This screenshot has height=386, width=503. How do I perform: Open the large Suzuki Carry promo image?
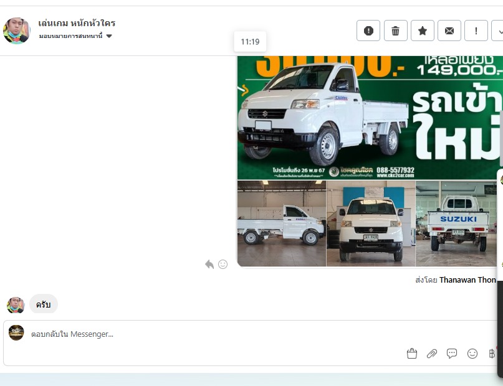point(370,118)
